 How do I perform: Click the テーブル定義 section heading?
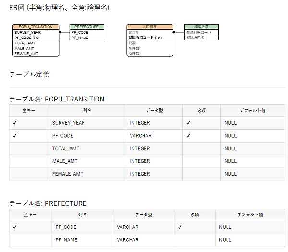29,75
